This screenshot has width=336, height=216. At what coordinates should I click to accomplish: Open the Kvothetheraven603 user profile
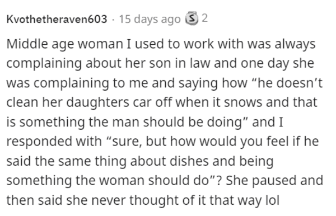(57, 19)
